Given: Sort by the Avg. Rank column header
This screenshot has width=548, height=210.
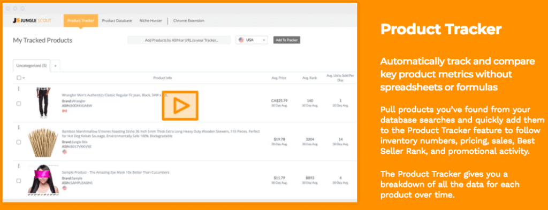Looking at the screenshot, I should pyautogui.click(x=310, y=78).
